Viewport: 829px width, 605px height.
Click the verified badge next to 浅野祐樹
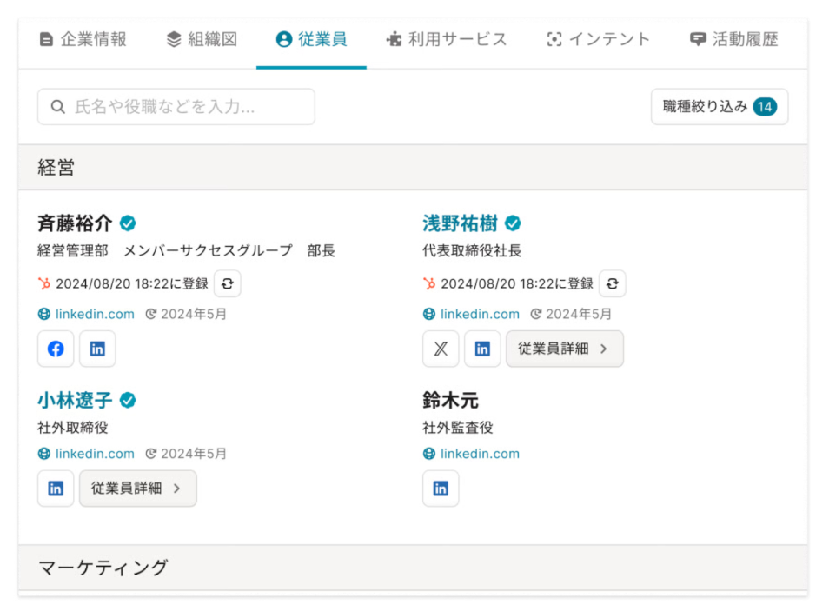(x=512, y=223)
